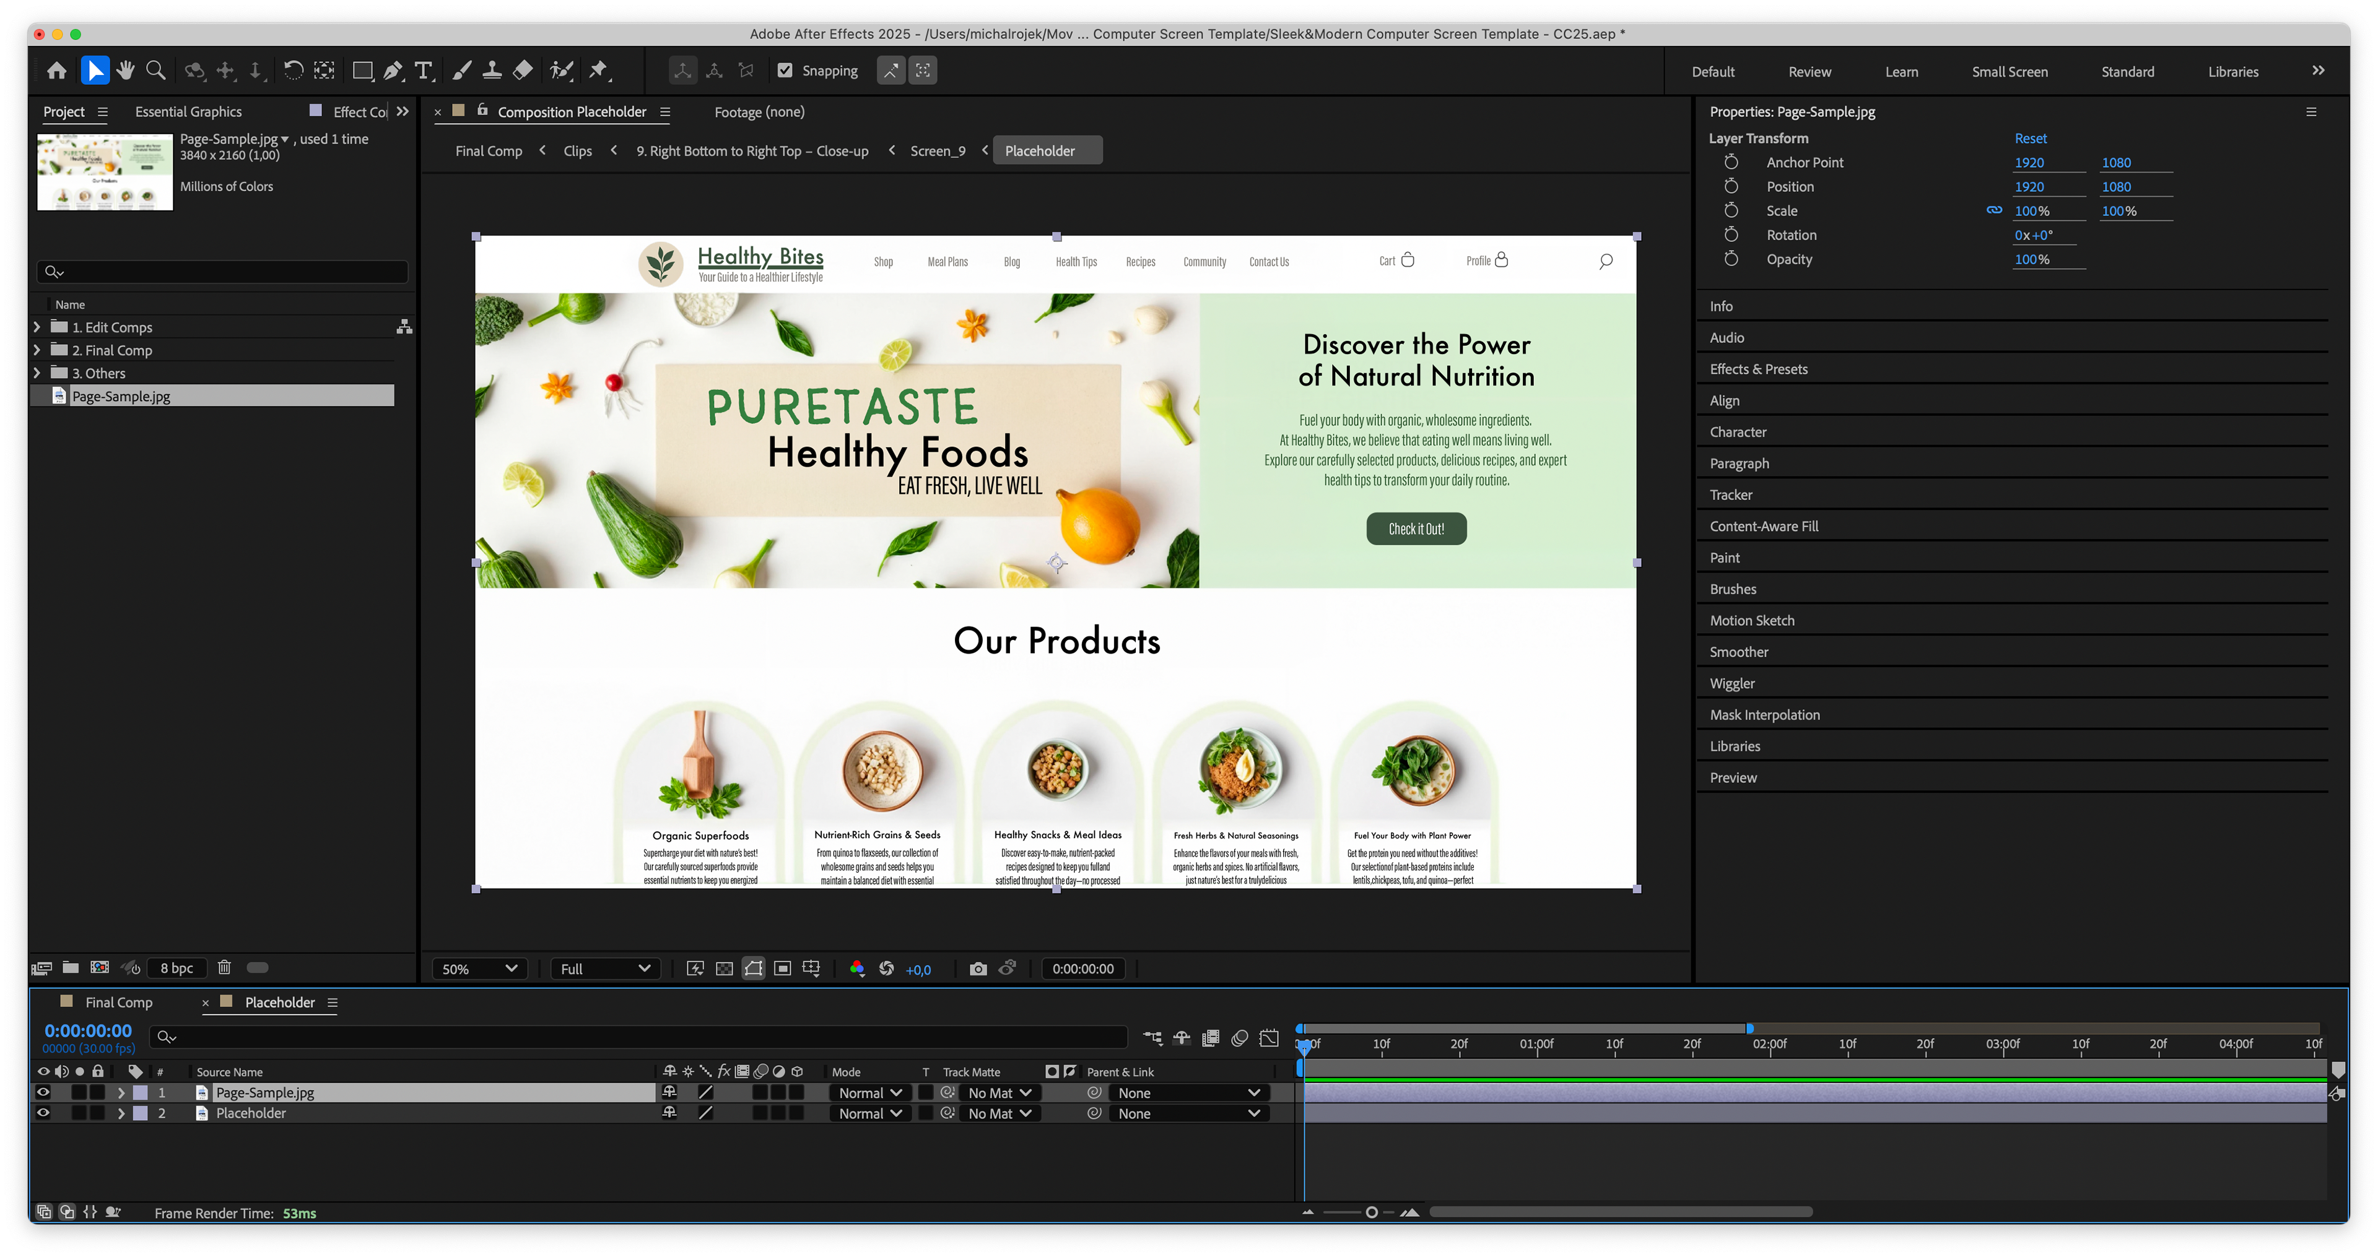Choose the Zoom tool magnifier

pyautogui.click(x=156, y=70)
